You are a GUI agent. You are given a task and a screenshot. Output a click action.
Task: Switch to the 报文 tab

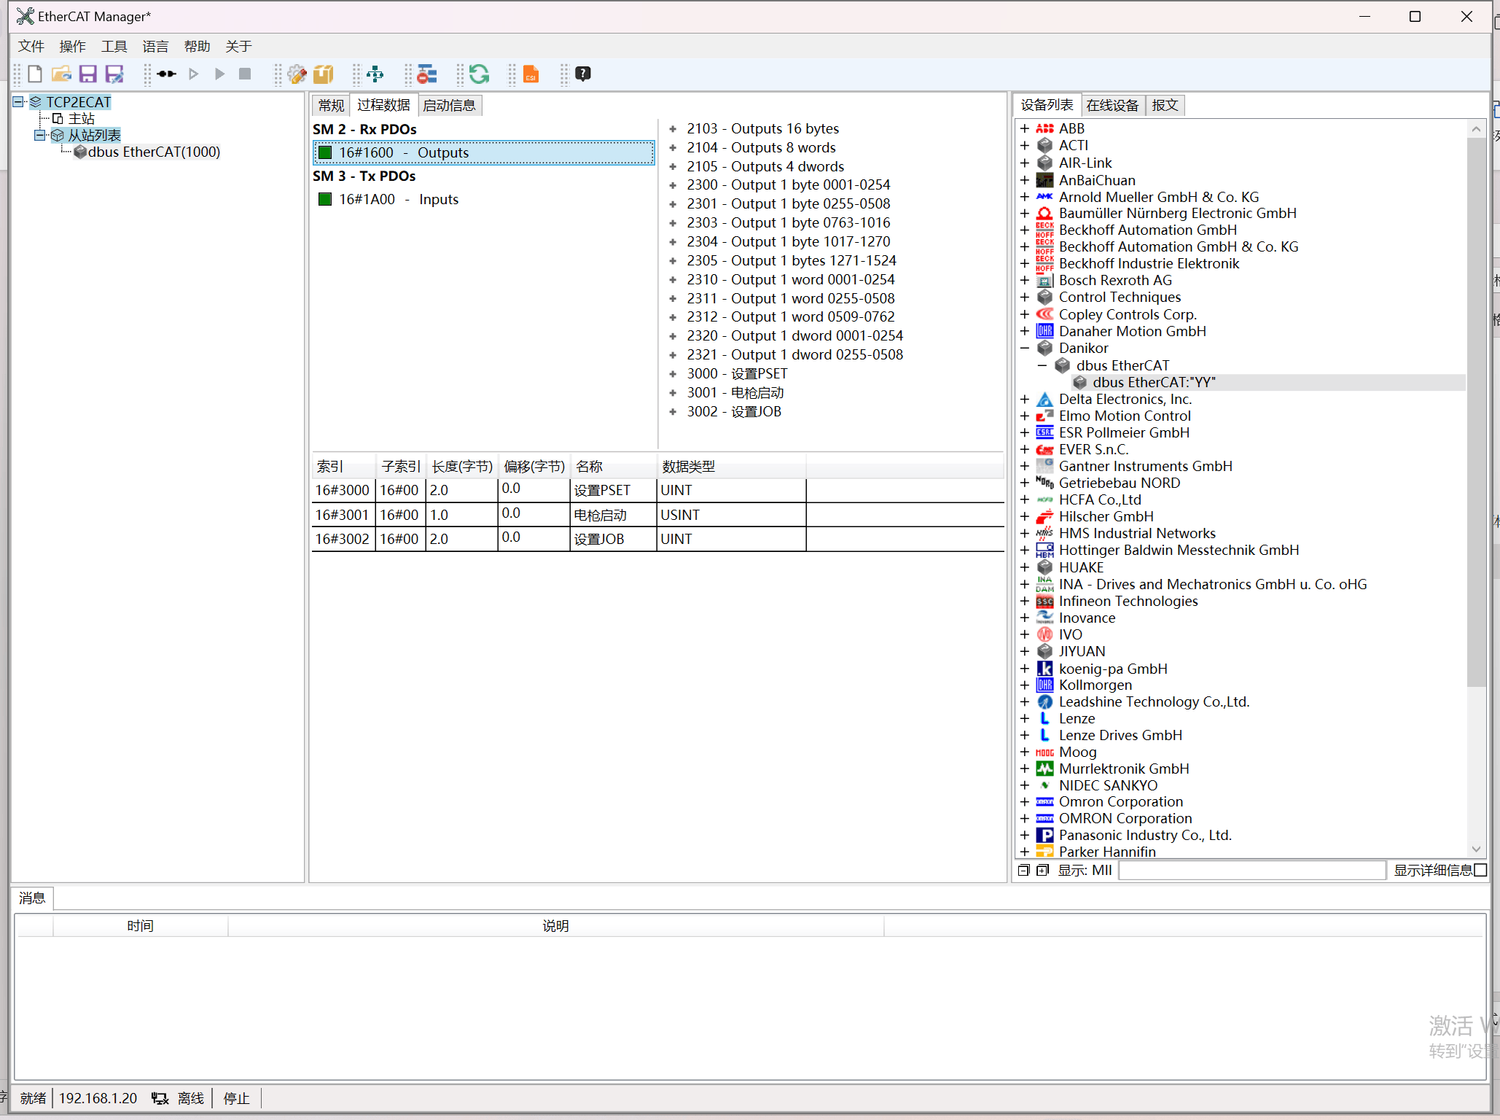(x=1165, y=105)
